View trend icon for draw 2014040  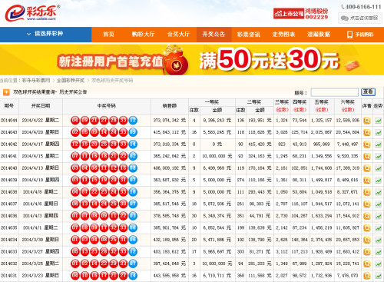coord(378,168)
